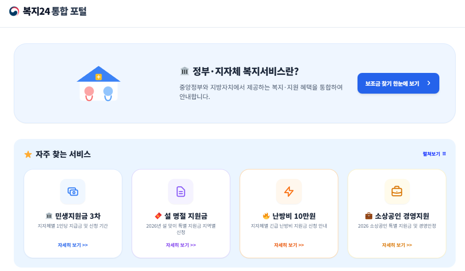Open 자세히 보기 for 난방비 10만원
Screen dimensions: 465x271
(x=289, y=245)
